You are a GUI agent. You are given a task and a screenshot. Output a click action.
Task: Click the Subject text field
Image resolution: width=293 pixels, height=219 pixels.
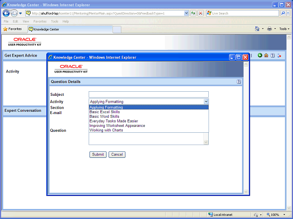tap(148, 94)
